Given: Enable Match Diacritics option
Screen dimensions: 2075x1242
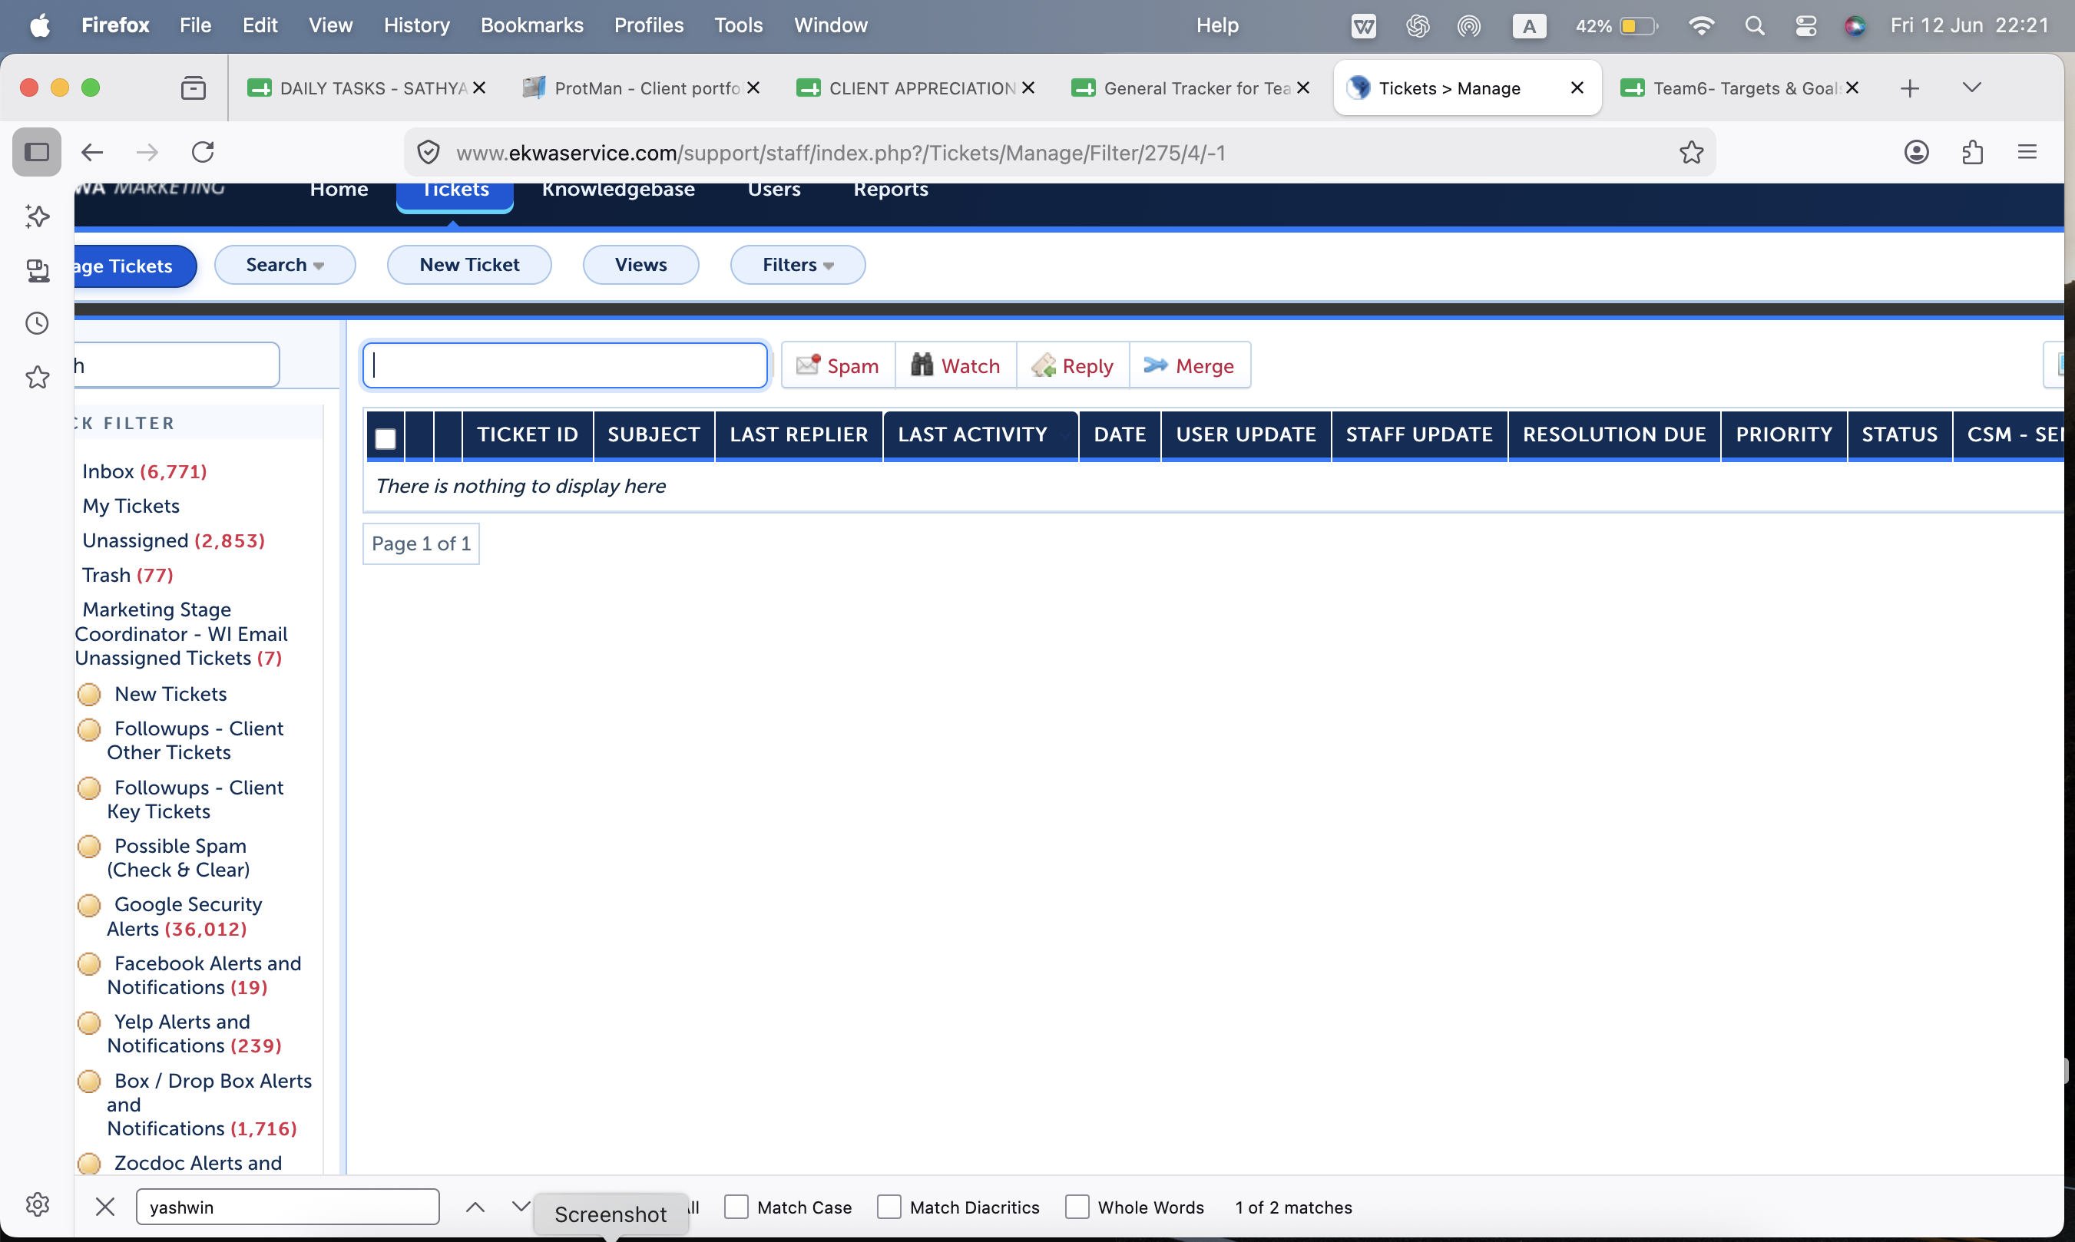Looking at the screenshot, I should point(889,1207).
